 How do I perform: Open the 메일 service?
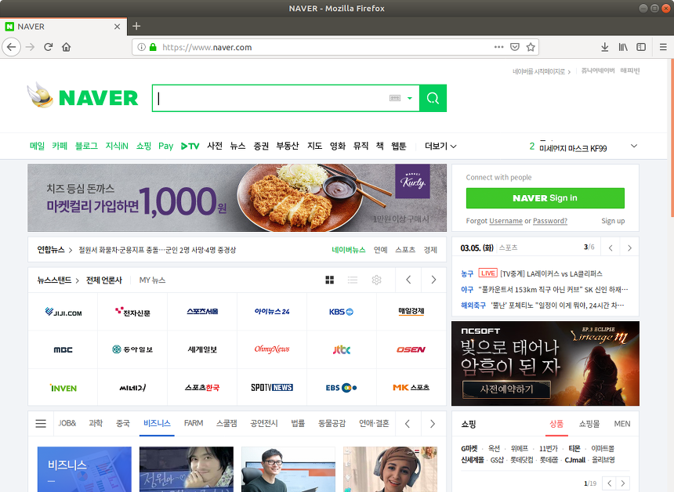click(37, 146)
